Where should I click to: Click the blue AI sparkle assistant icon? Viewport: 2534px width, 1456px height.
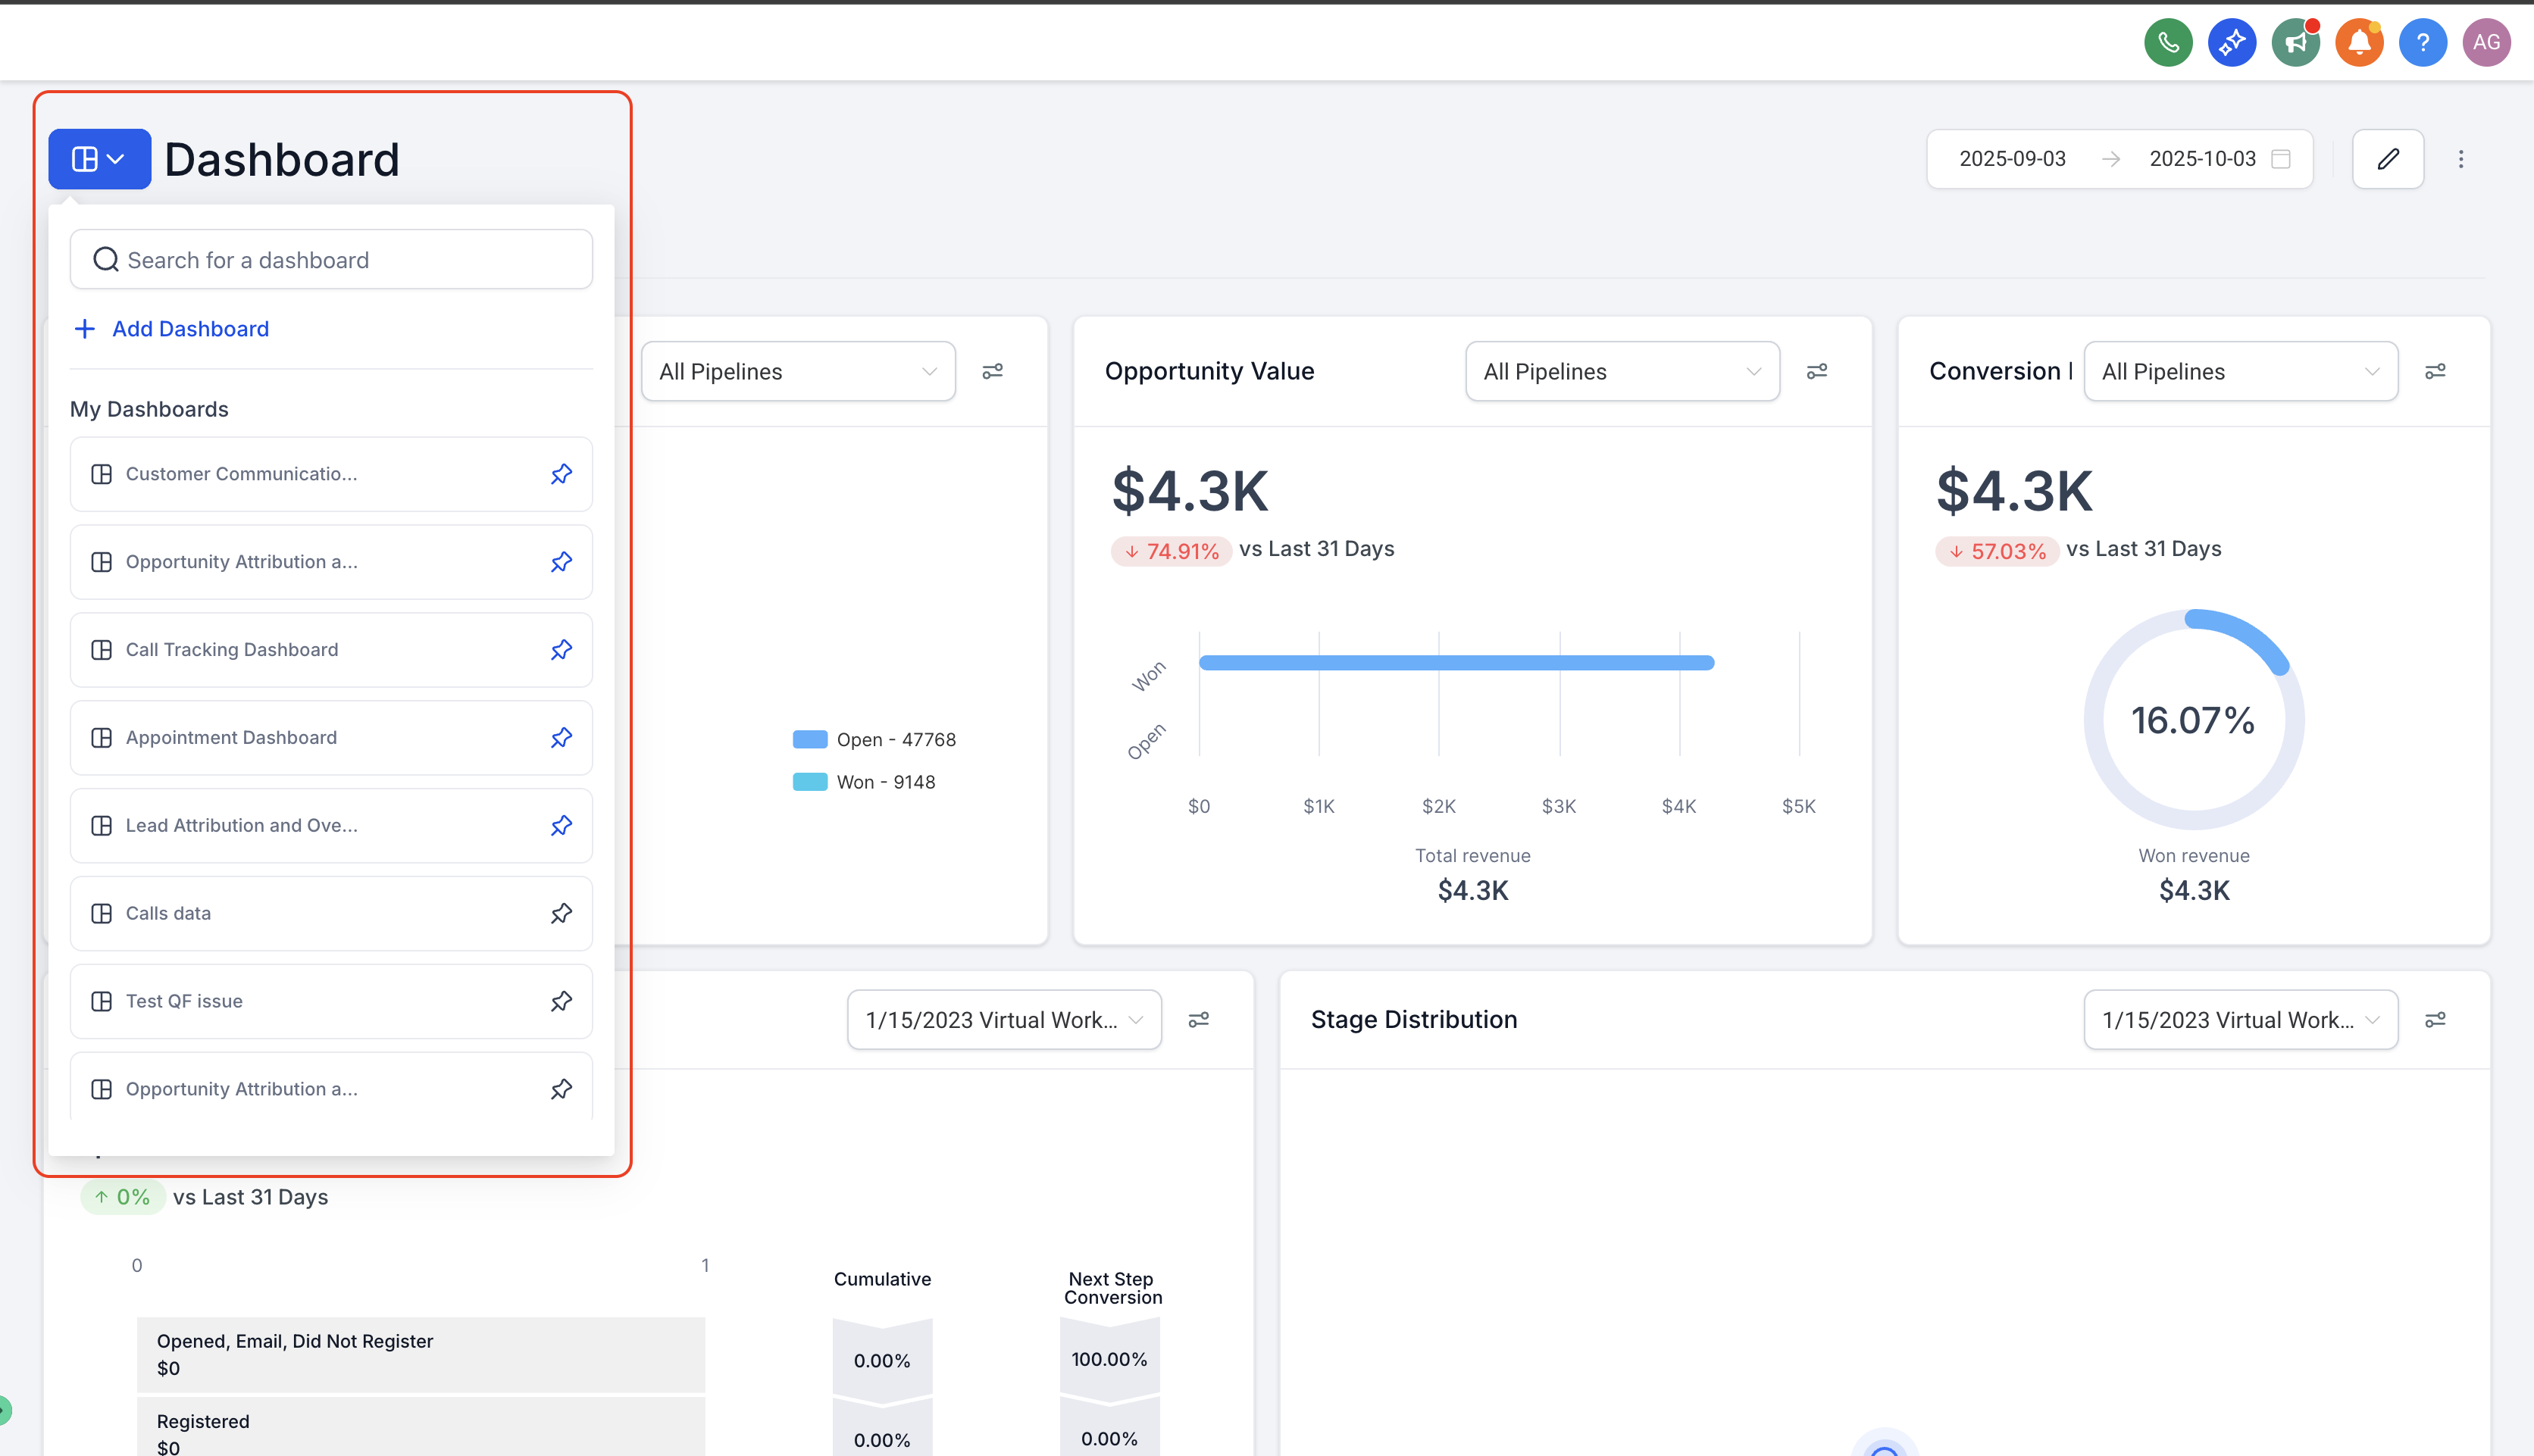pyautogui.click(x=2232, y=42)
